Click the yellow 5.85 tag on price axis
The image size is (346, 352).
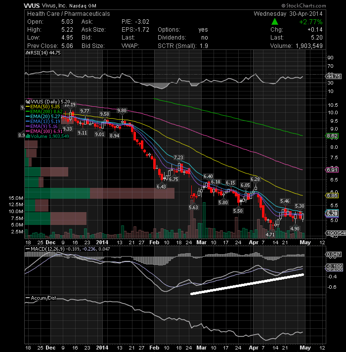[x=332, y=196]
